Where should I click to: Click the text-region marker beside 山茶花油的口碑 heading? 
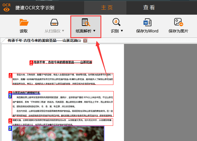click(x=10, y=92)
